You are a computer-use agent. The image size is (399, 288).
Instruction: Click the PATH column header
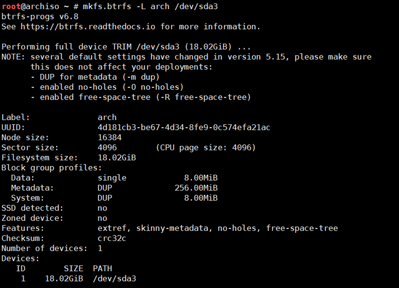pyautogui.click(x=102, y=269)
